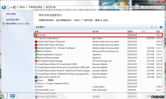Sort by 安裝於 column header
The width and height of the screenshot is (166, 99).
point(134,31)
